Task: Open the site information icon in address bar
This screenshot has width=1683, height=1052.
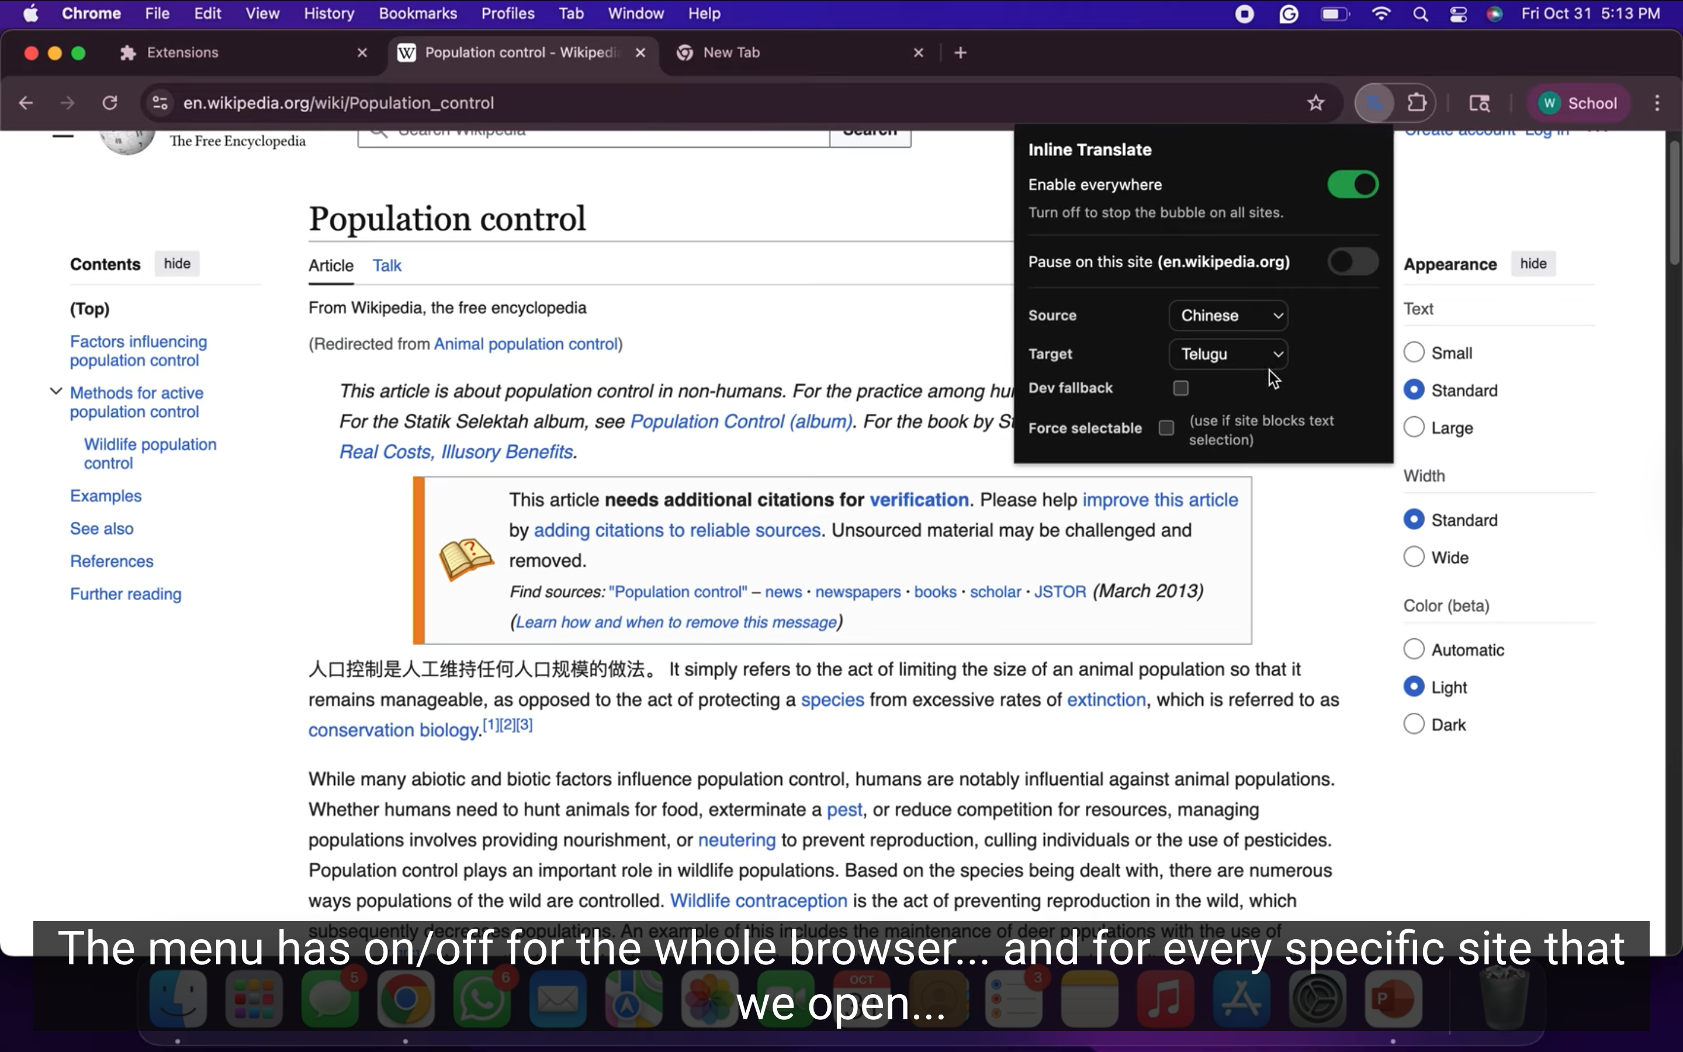Action: [160, 103]
